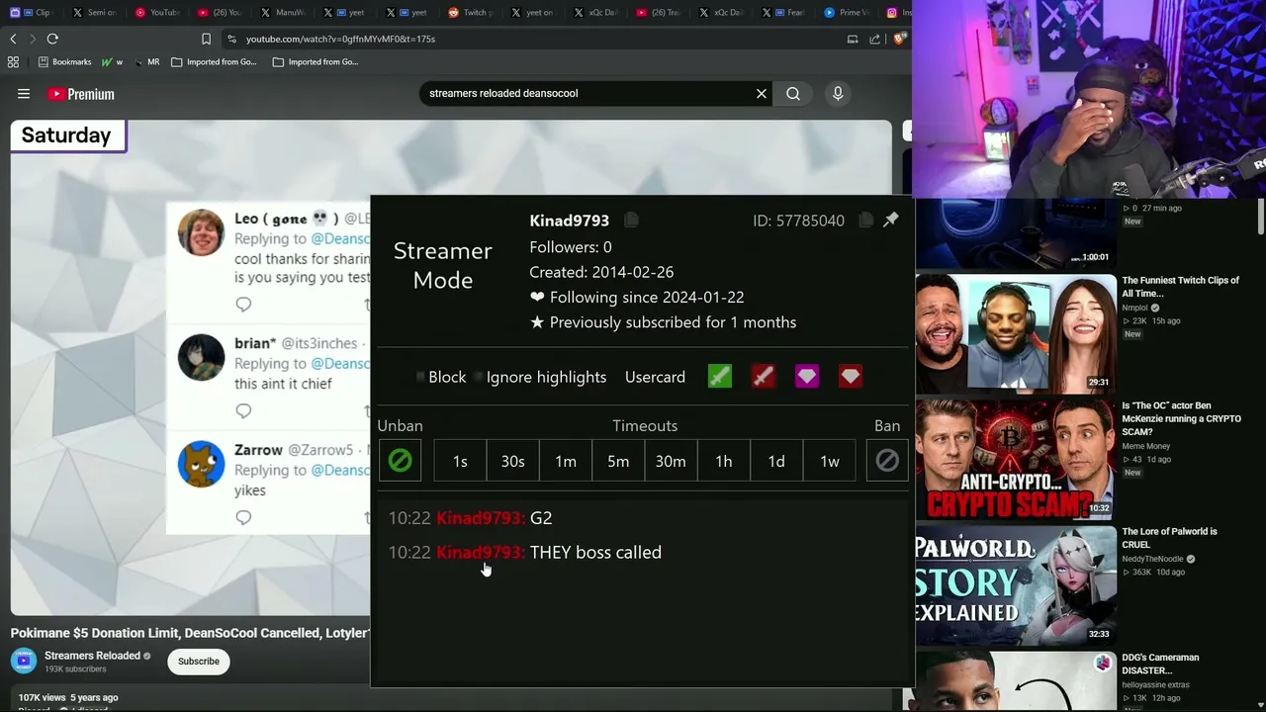Clear the YouTube search box
Viewport: 1266px width, 712px height.
coord(762,93)
